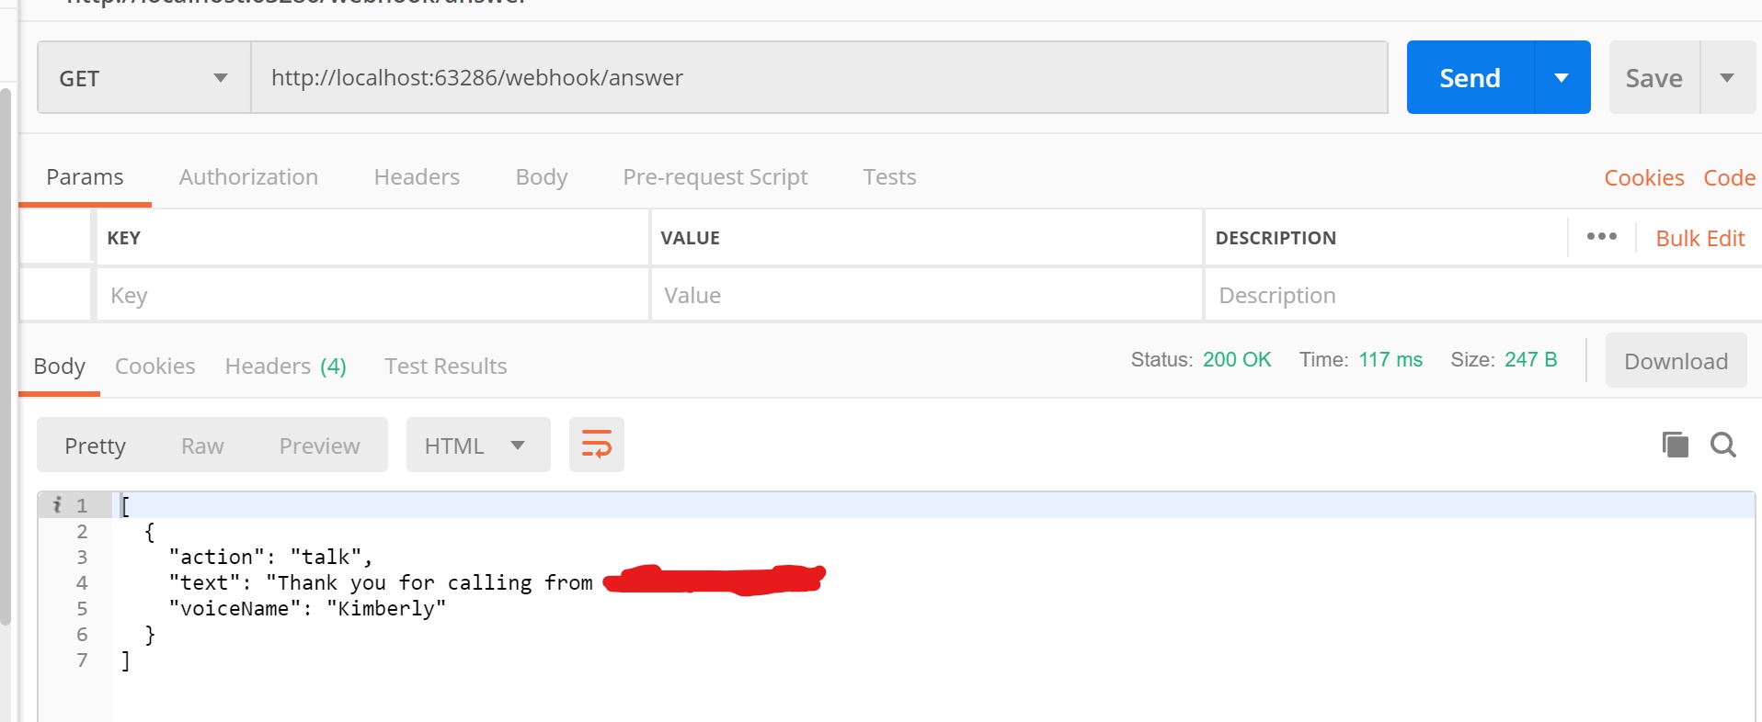Click the Code link
Screen dimensions: 1762x722
[x=1729, y=178]
